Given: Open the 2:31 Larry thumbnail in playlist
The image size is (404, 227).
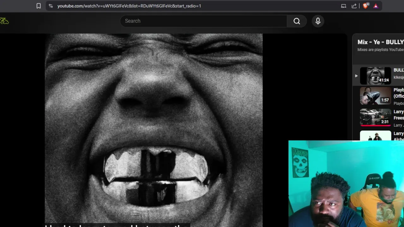Looking at the screenshot, I should click(x=376, y=117).
